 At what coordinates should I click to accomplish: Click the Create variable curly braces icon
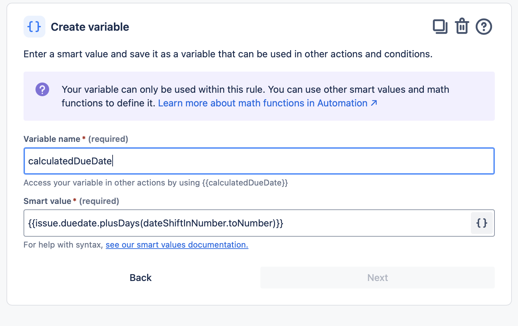pos(34,27)
